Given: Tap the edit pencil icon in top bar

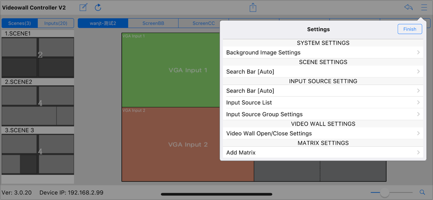Looking at the screenshot, I should 84,7.
